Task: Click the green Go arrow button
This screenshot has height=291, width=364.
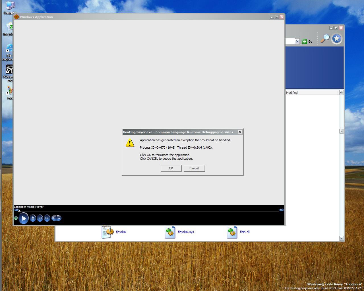Action: coord(304,41)
